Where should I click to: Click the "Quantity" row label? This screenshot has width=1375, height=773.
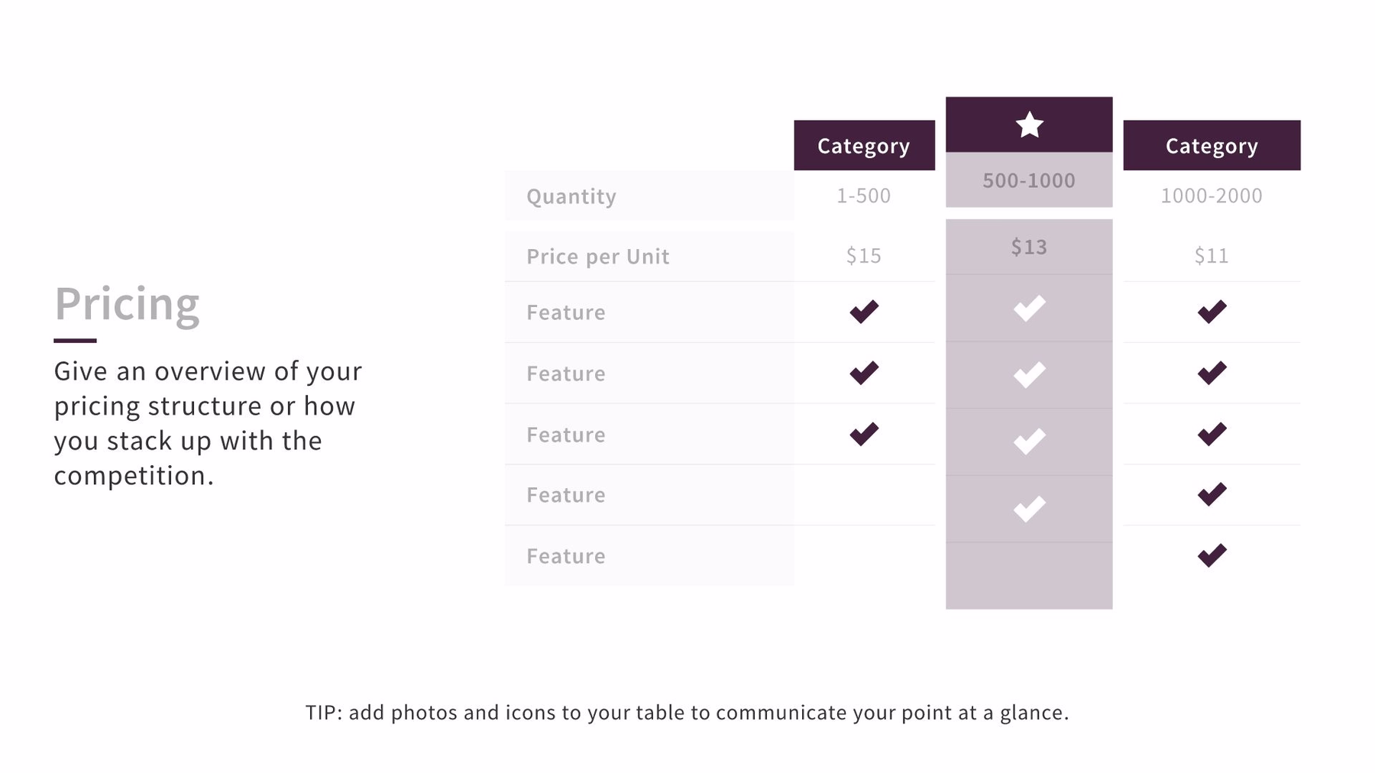[571, 196]
